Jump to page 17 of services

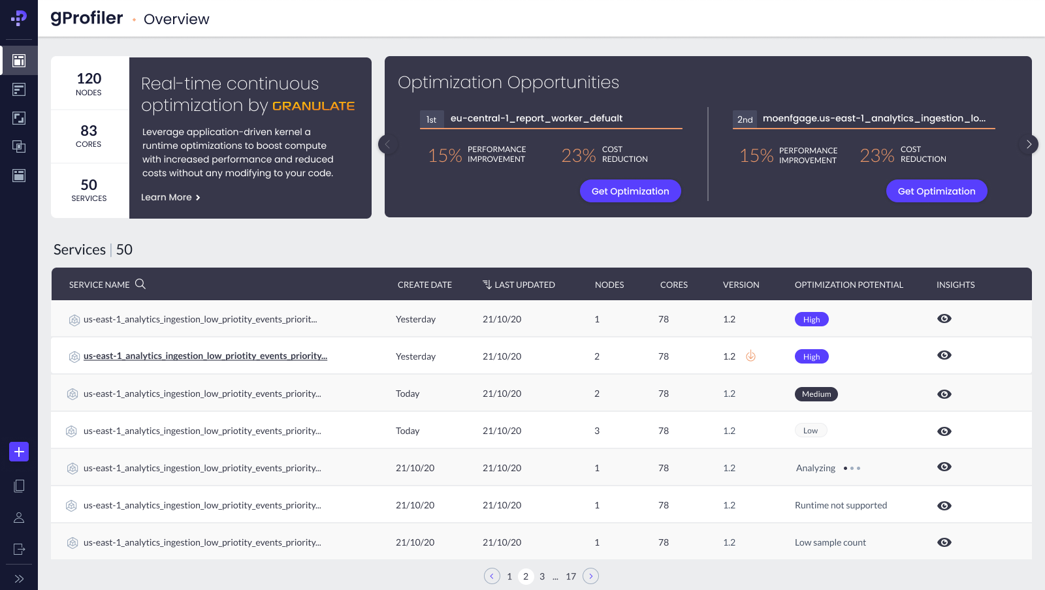571,576
